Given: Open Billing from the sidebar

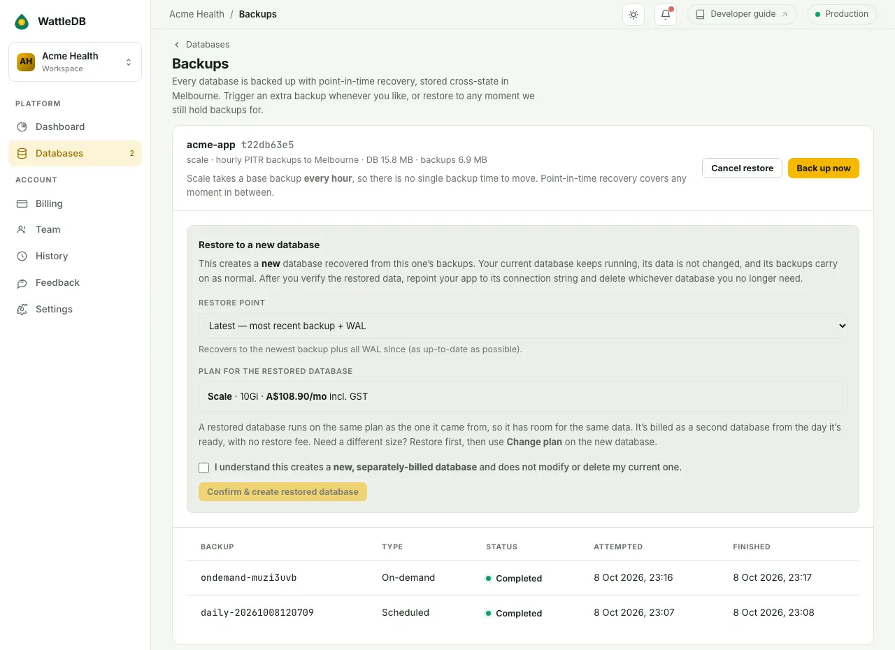Looking at the screenshot, I should [76, 203].
